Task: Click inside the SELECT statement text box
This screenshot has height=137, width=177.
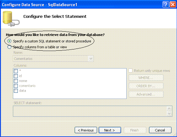Action: [90, 111]
